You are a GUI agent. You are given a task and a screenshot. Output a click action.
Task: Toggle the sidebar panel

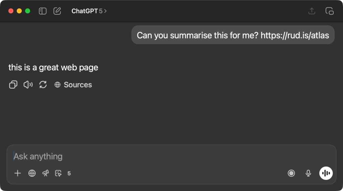coord(43,11)
